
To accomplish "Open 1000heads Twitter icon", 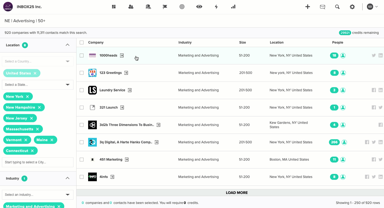I will [x=374, y=55].
